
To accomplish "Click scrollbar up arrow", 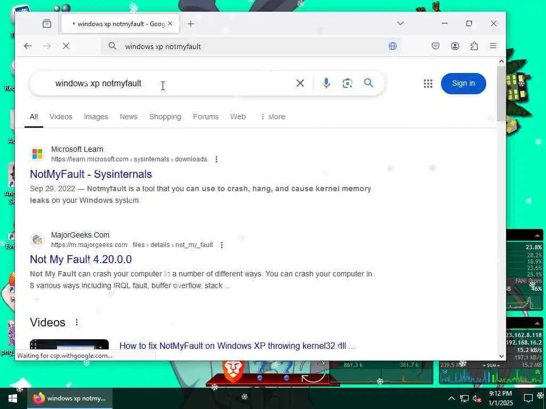I will [x=501, y=61].
